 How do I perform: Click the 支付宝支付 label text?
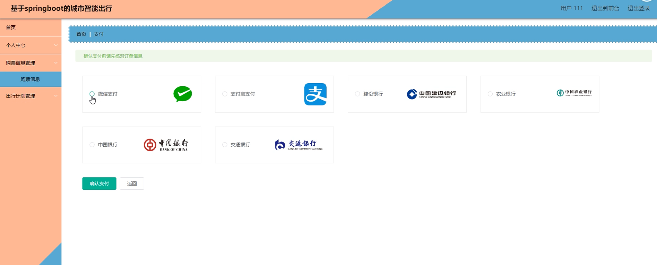click(243, 94)
